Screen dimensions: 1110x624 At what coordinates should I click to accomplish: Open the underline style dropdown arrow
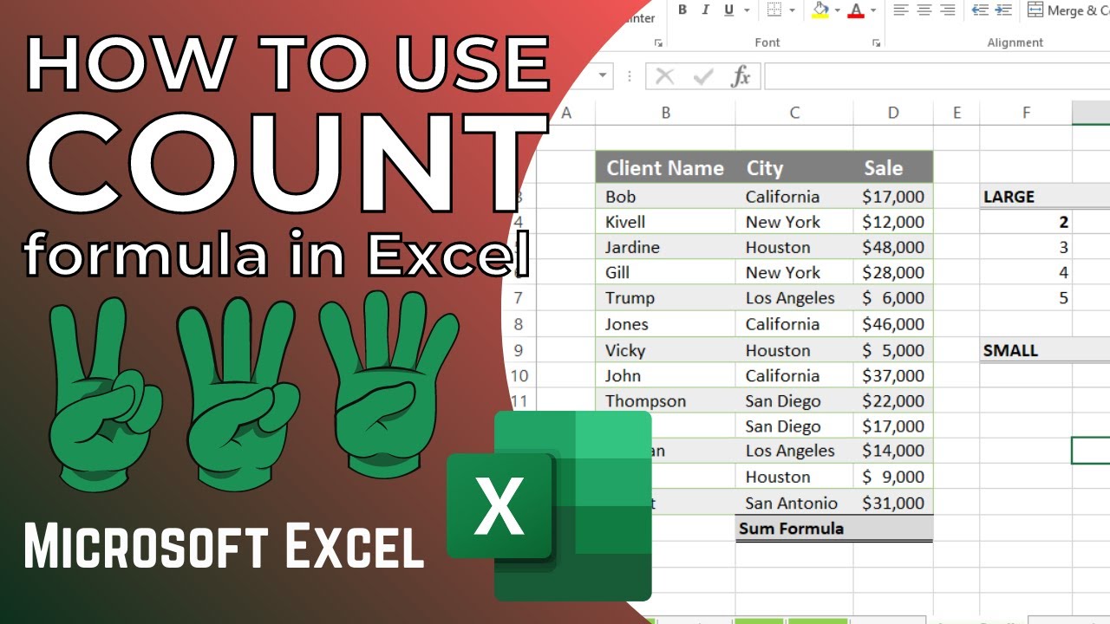click(747, 10)
